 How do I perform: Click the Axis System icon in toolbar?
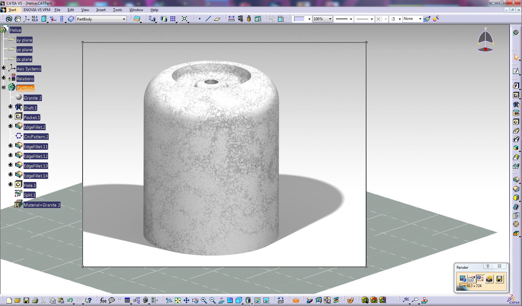[x=26, y=19]
